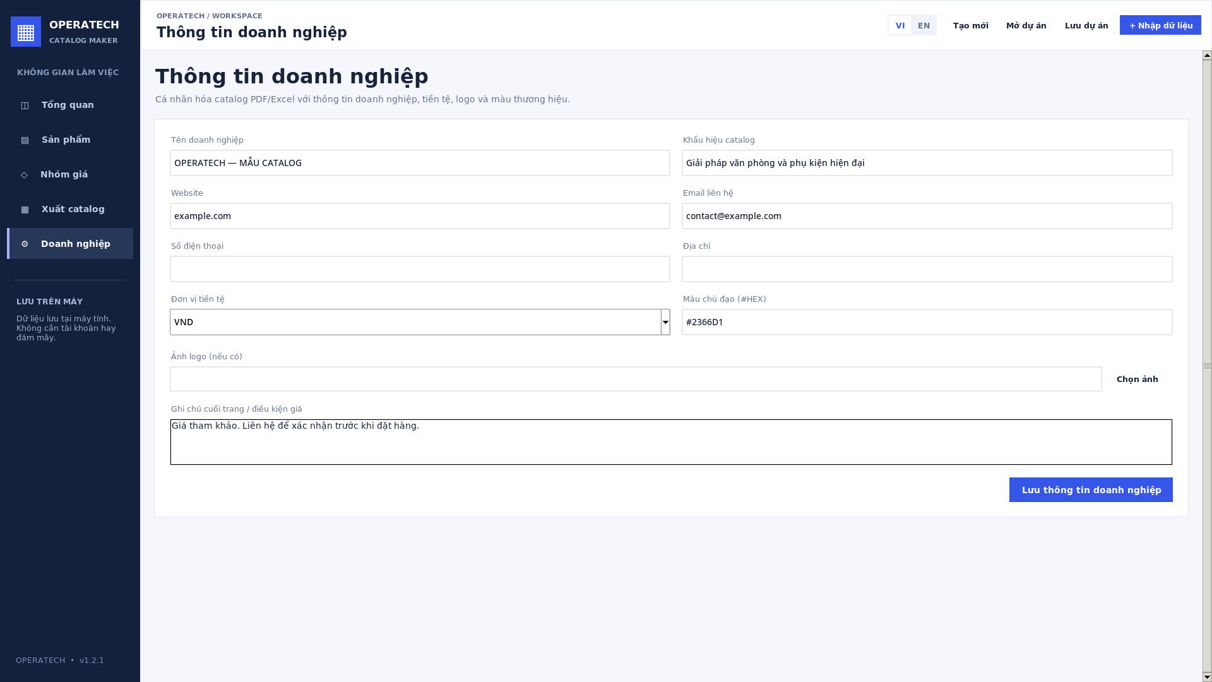Click the OPERATECH / WORKSPACE breadcrumb

pos(209,16)
